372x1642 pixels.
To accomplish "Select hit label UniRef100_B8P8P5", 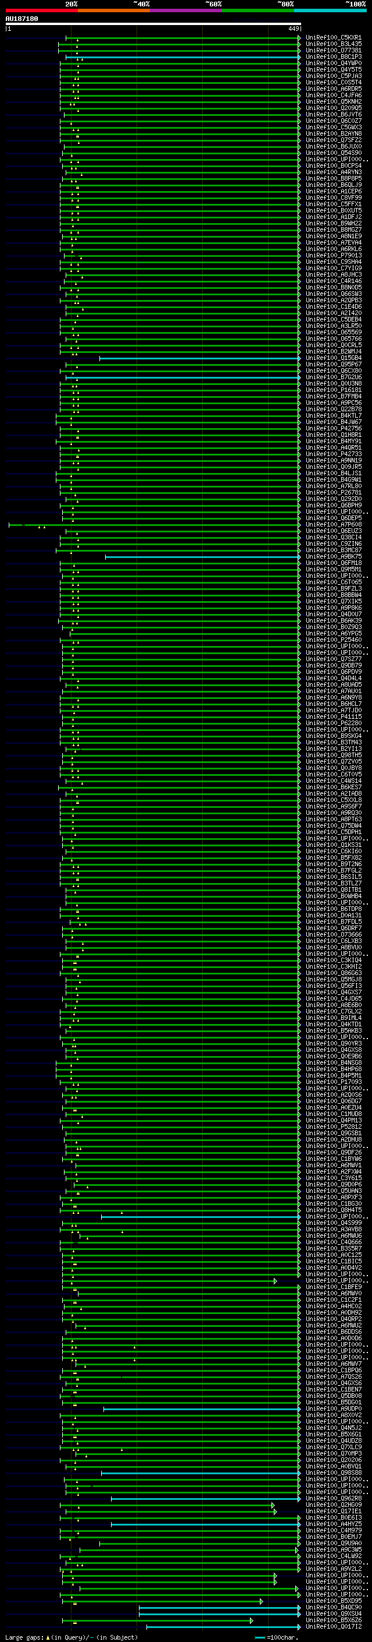I will [x=333, y=178].
